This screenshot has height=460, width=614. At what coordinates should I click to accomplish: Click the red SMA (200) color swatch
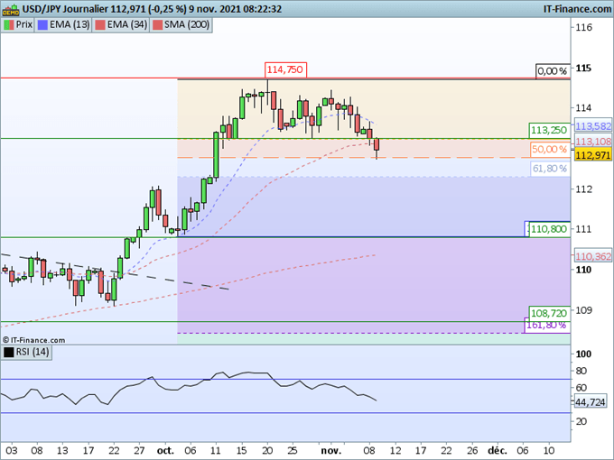tap(157, 24)
